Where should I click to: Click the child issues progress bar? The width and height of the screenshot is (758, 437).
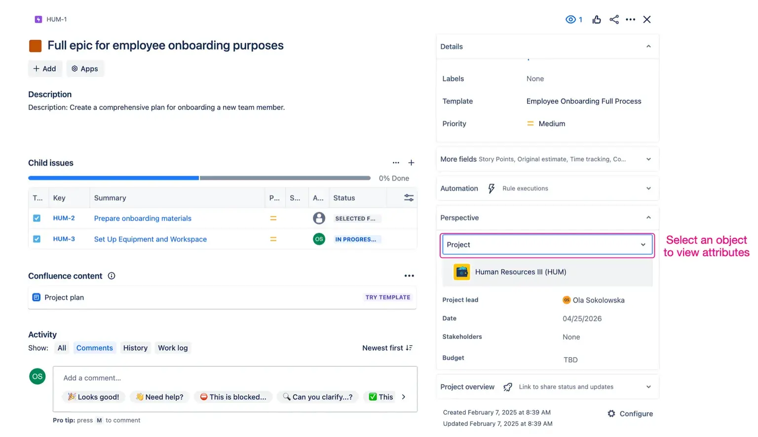pyautogui.click(x=199, y=178)
